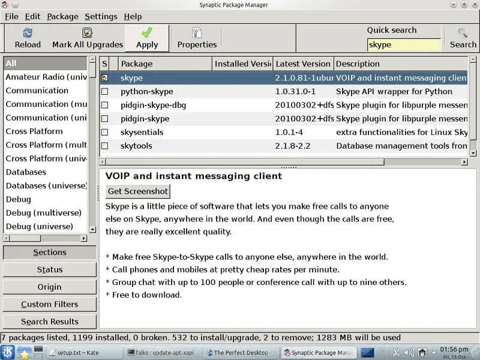The width and height of the screenshot is (480, 360).
Task: Click the skype package status icon
Action: (x=104, y=78)
